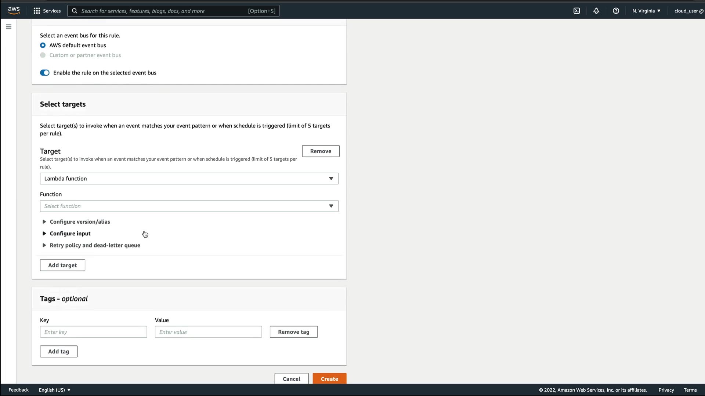Open the Select function dropdown

pyautogui.click(x=189, y=206)
